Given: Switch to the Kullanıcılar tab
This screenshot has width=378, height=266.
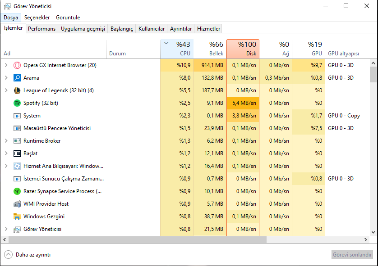Looking at the screenshot, I should pos(152,29).
